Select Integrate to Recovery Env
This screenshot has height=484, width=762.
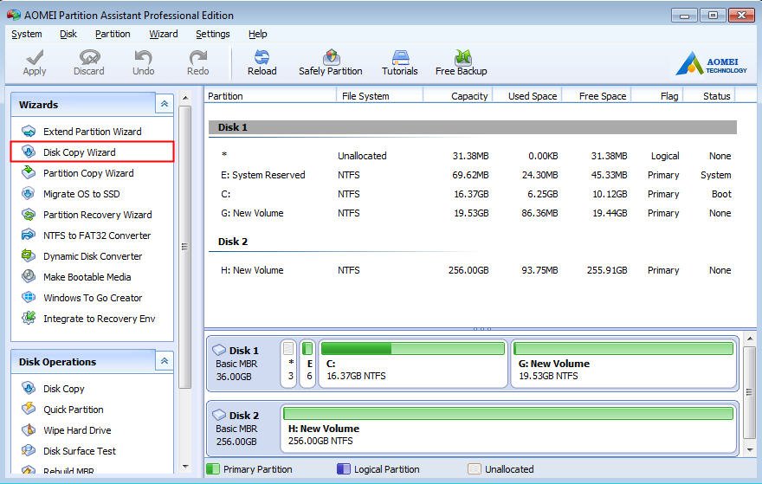point(99,319)
